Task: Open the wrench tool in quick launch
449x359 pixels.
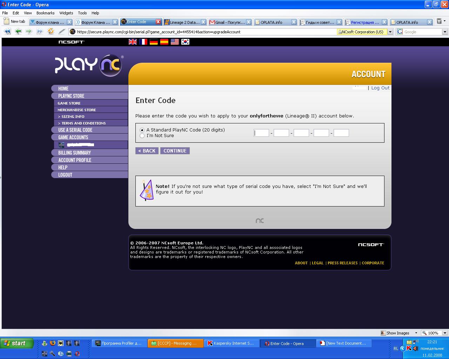Action: [x=53, y=354]
